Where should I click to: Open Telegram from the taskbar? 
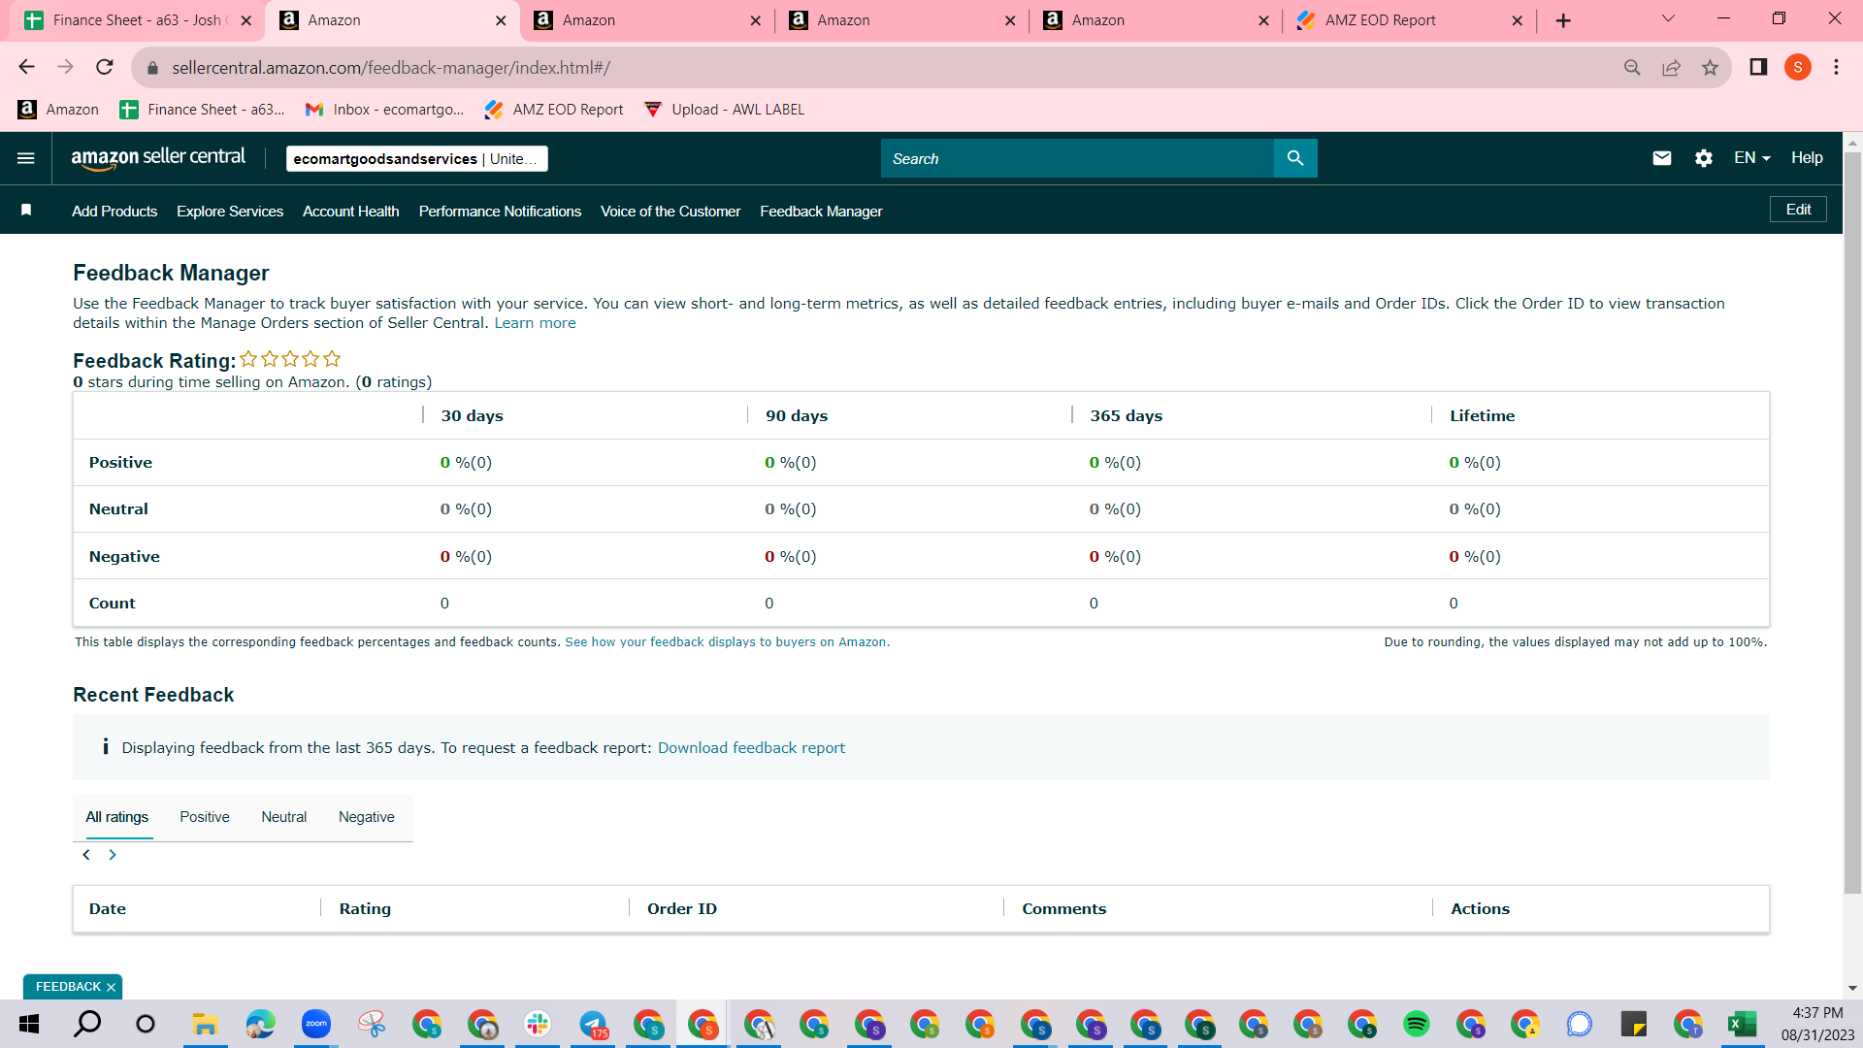594,1024
